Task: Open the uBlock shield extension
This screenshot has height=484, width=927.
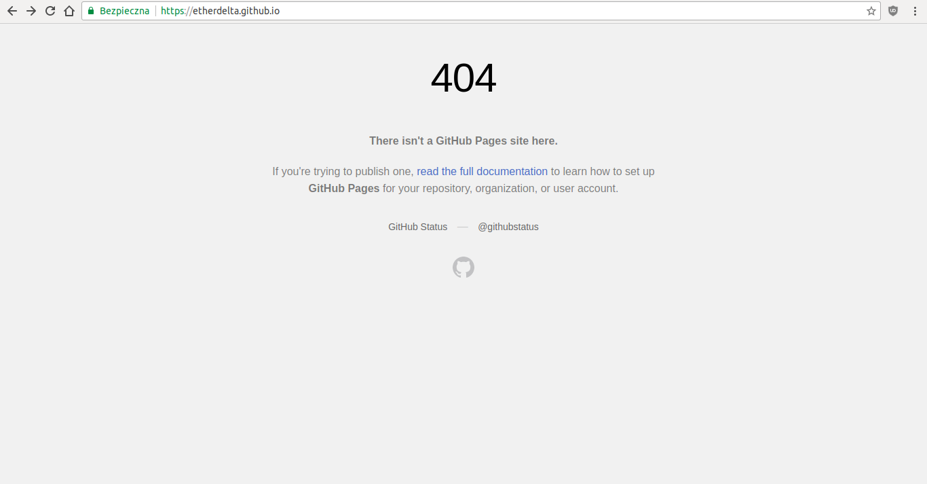Action: pos(893,11)
